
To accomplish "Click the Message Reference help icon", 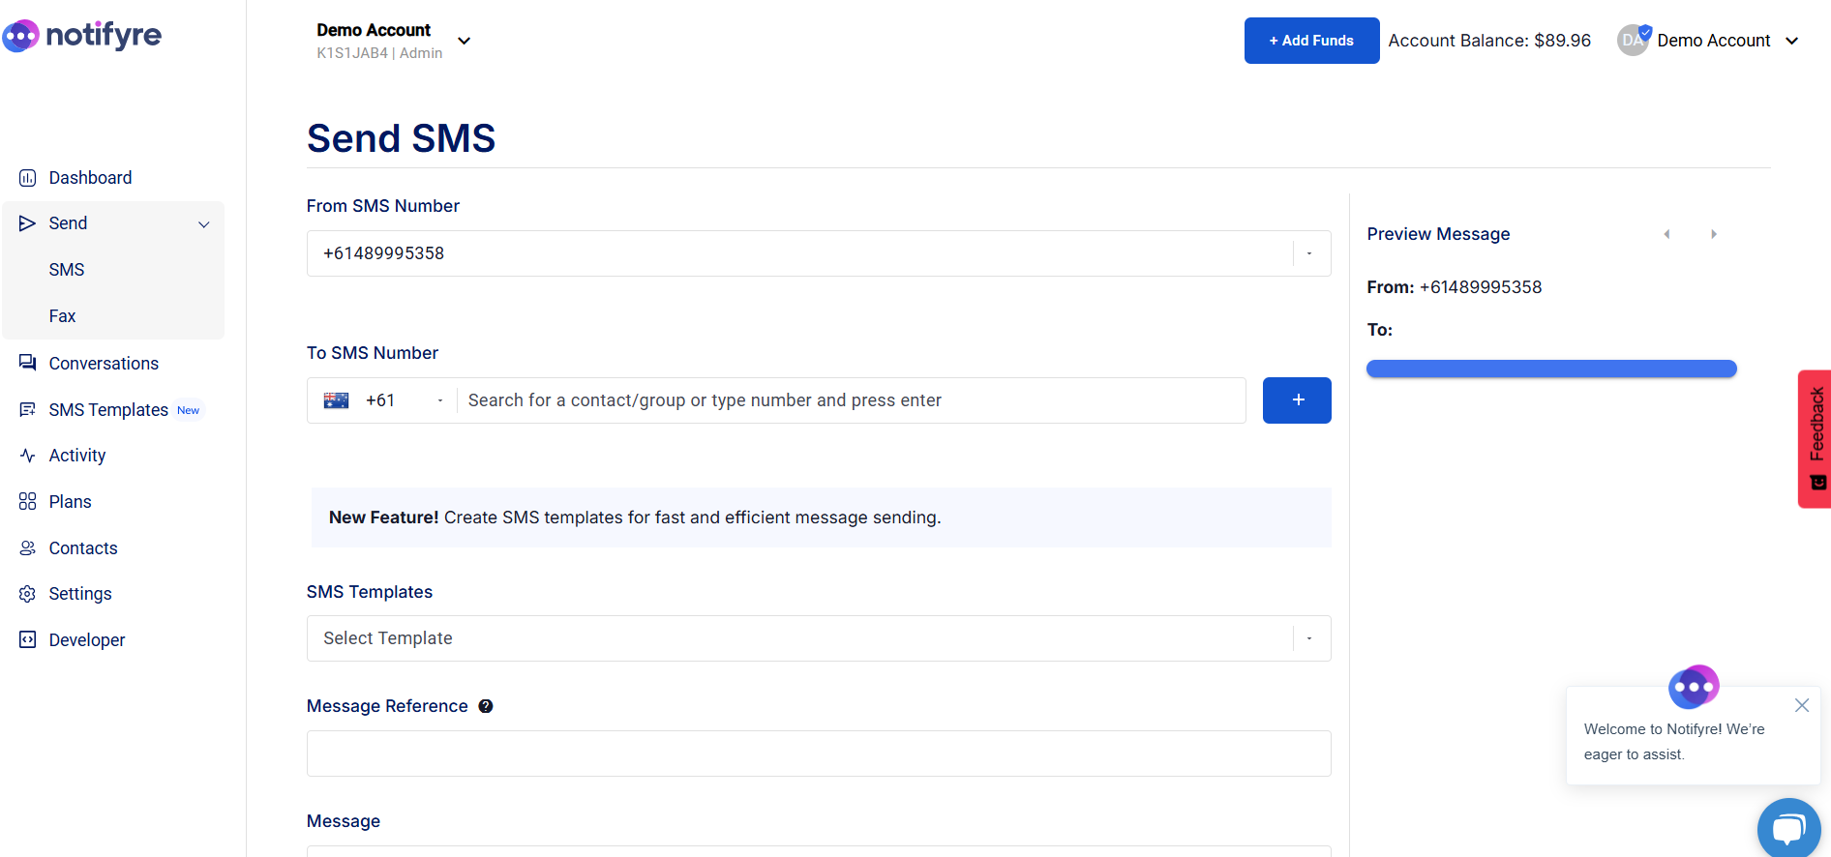I will point(486,706).
